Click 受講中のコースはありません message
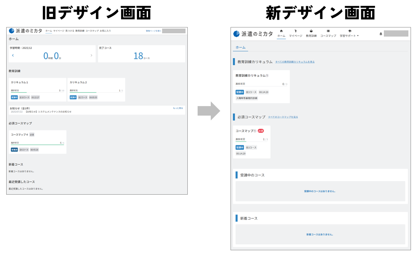The width and height of the screenshot is (419, 255). pos(320,191)
